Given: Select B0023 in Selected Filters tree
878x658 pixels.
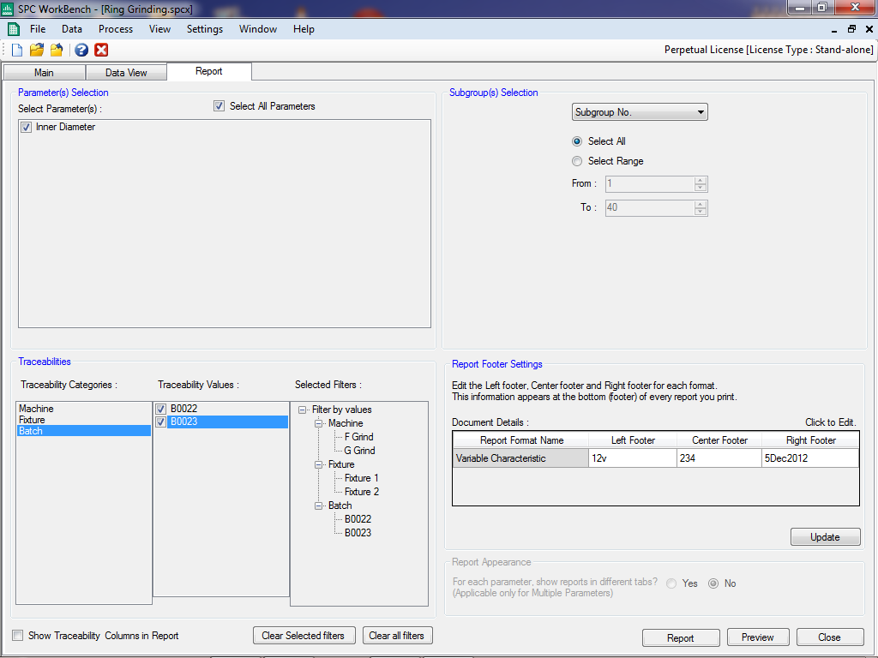Looking at the screenshot, I should tap(358, 533).
